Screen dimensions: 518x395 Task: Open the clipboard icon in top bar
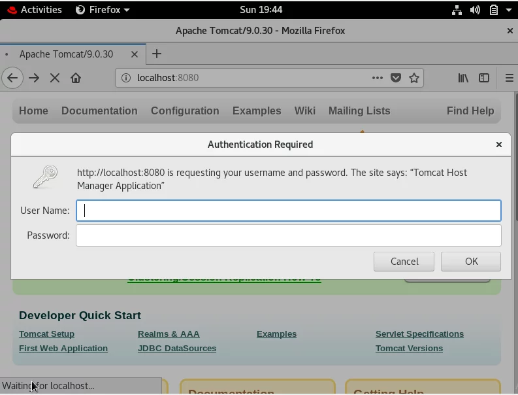493,10
